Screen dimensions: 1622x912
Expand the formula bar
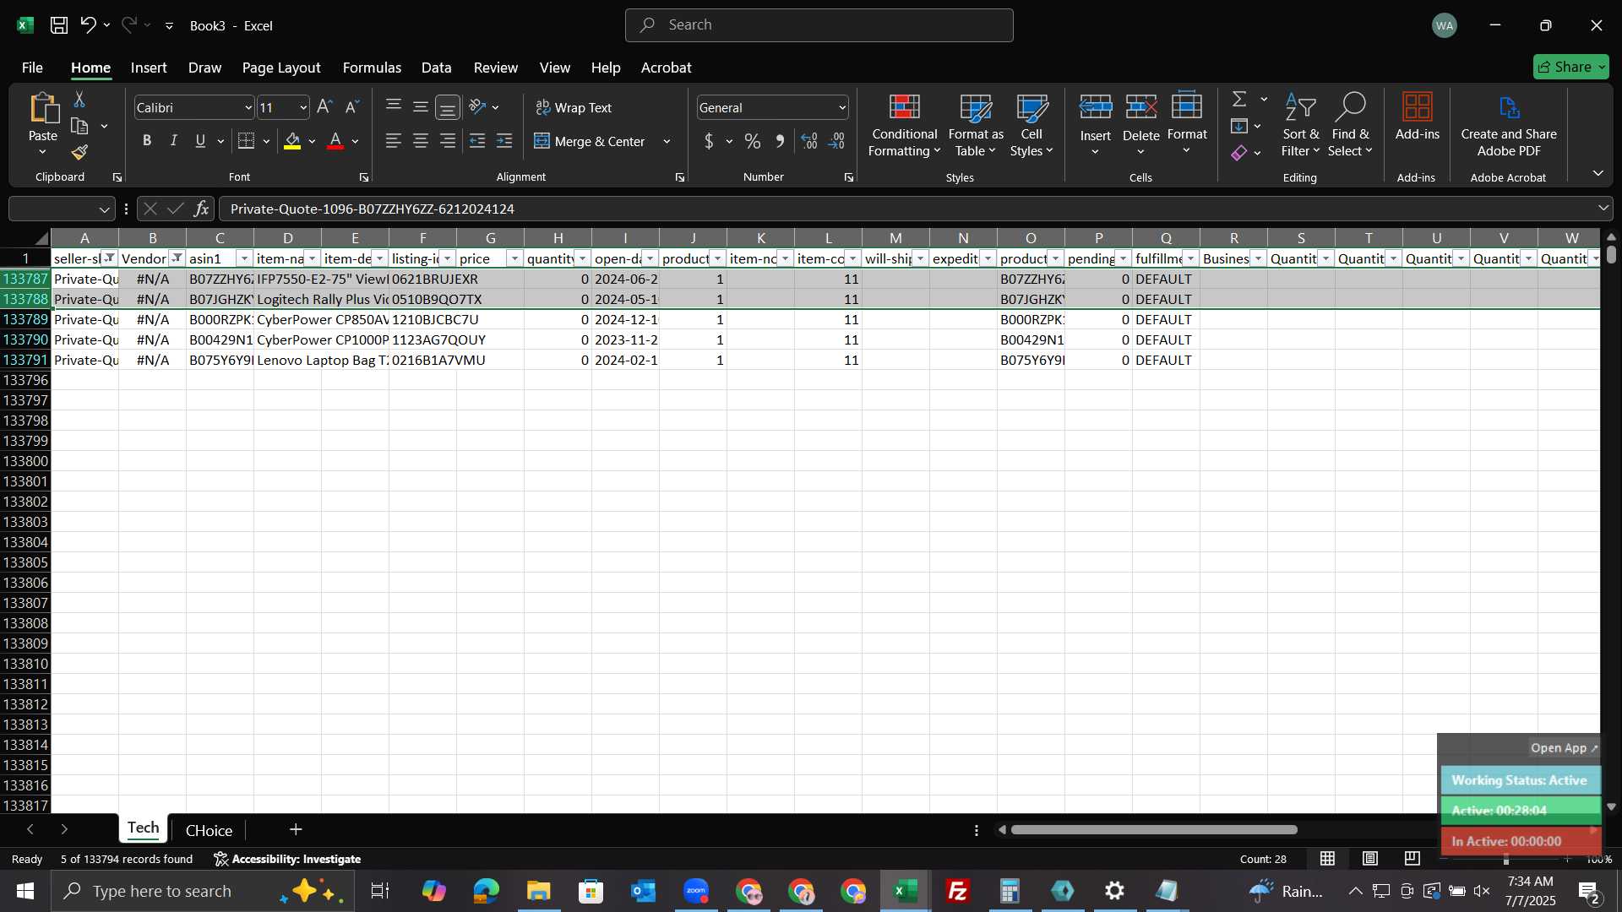point(1603,208)
